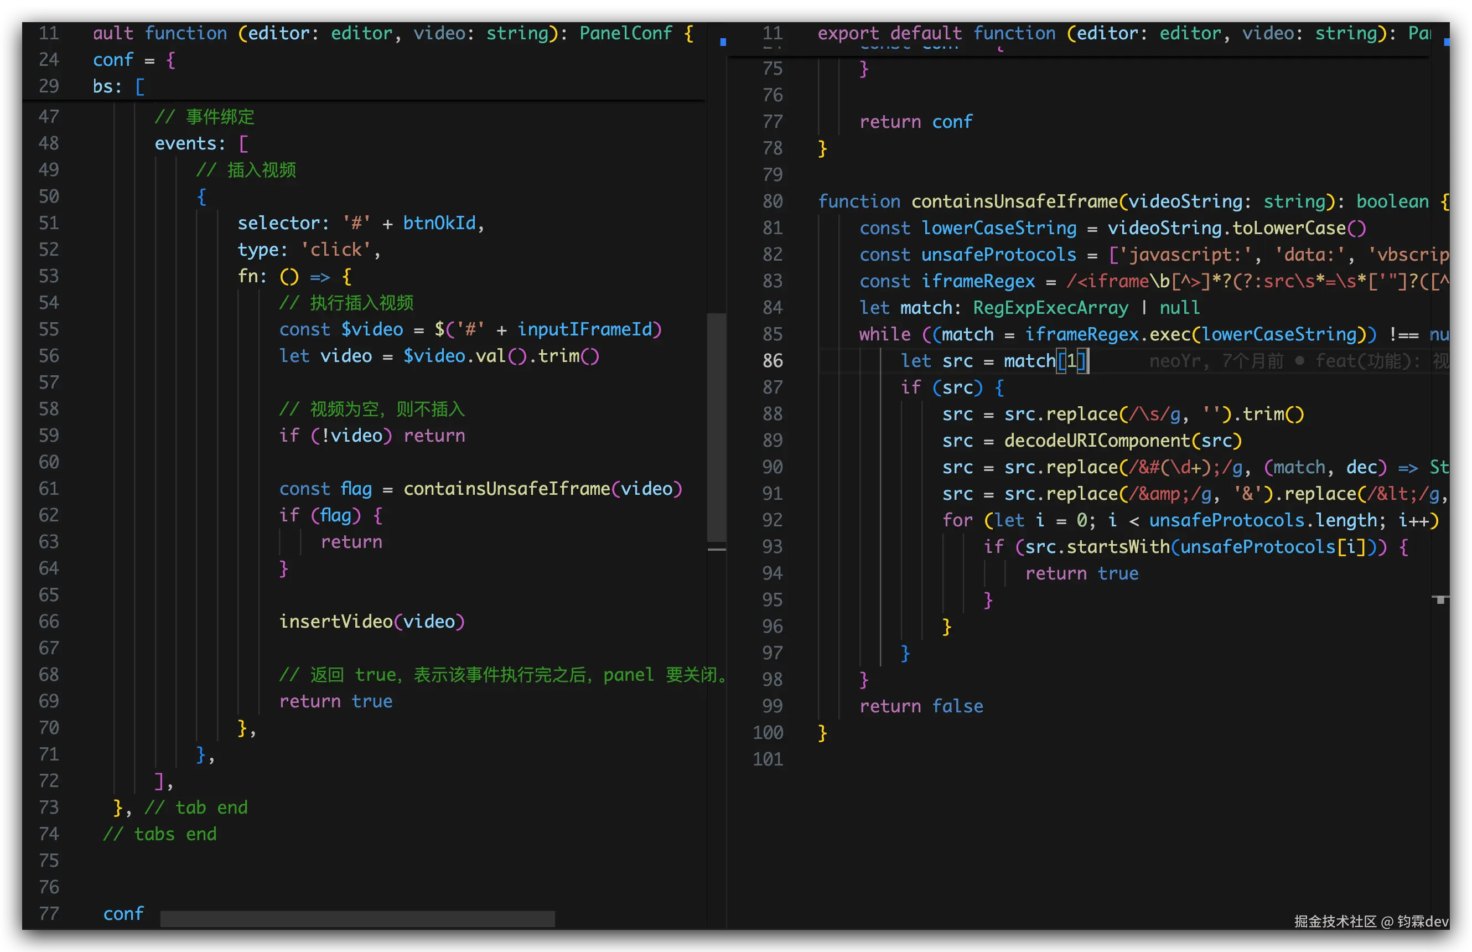The height and width of the screenshot is (952, 1472).
Task: Click the iframeRegex declaration on line 83
Action: (978, 281)
